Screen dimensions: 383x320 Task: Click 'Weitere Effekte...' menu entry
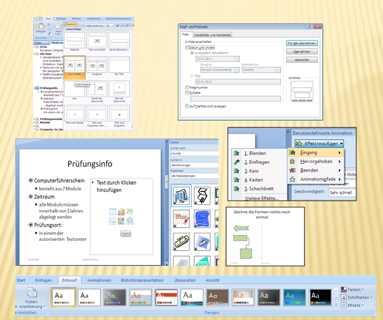(262, 198)
